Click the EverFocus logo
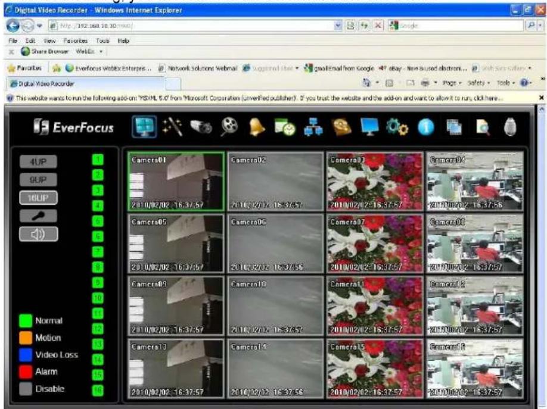This screenshot has width=547, height=409. point(74,127)
